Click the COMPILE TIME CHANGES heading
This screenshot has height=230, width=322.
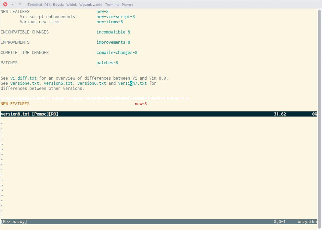point(25,53)
